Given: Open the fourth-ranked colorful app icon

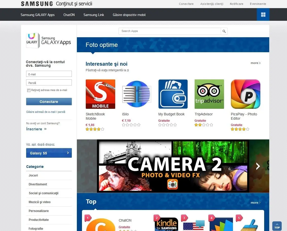Looking at the screenshot, I should (221, 224).
